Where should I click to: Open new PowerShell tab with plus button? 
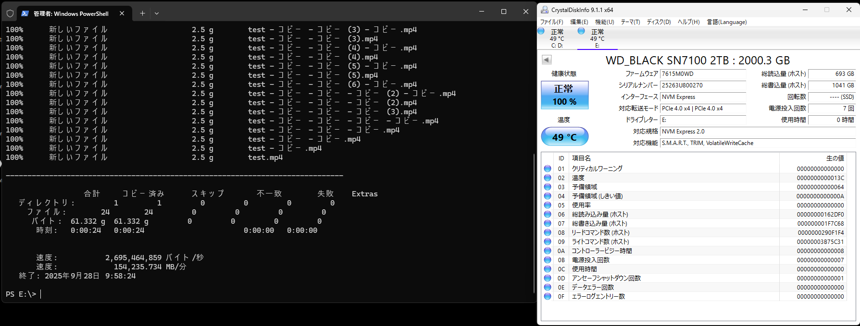coord(142,13)
